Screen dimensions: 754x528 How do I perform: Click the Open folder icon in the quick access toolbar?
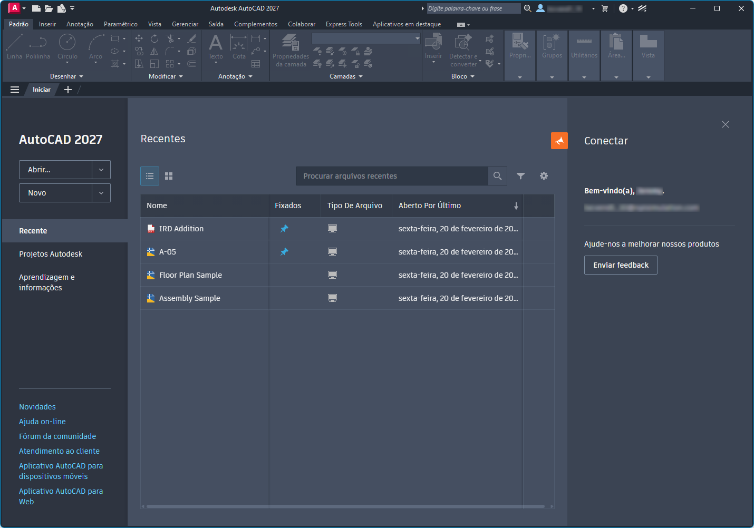49,8
